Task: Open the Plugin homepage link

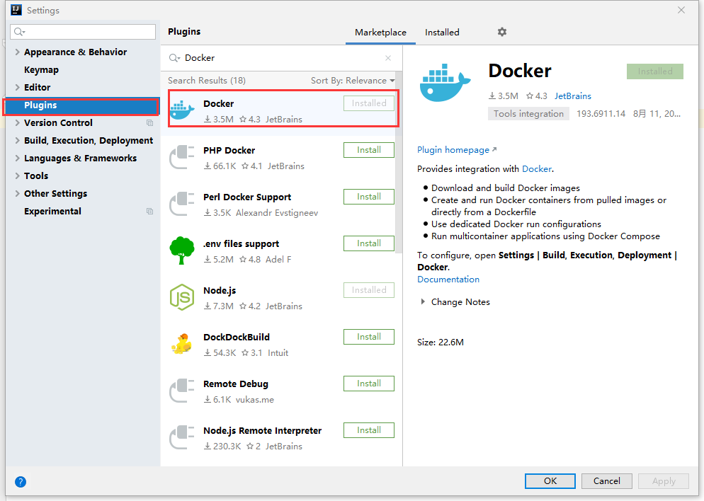Action: 453,149
